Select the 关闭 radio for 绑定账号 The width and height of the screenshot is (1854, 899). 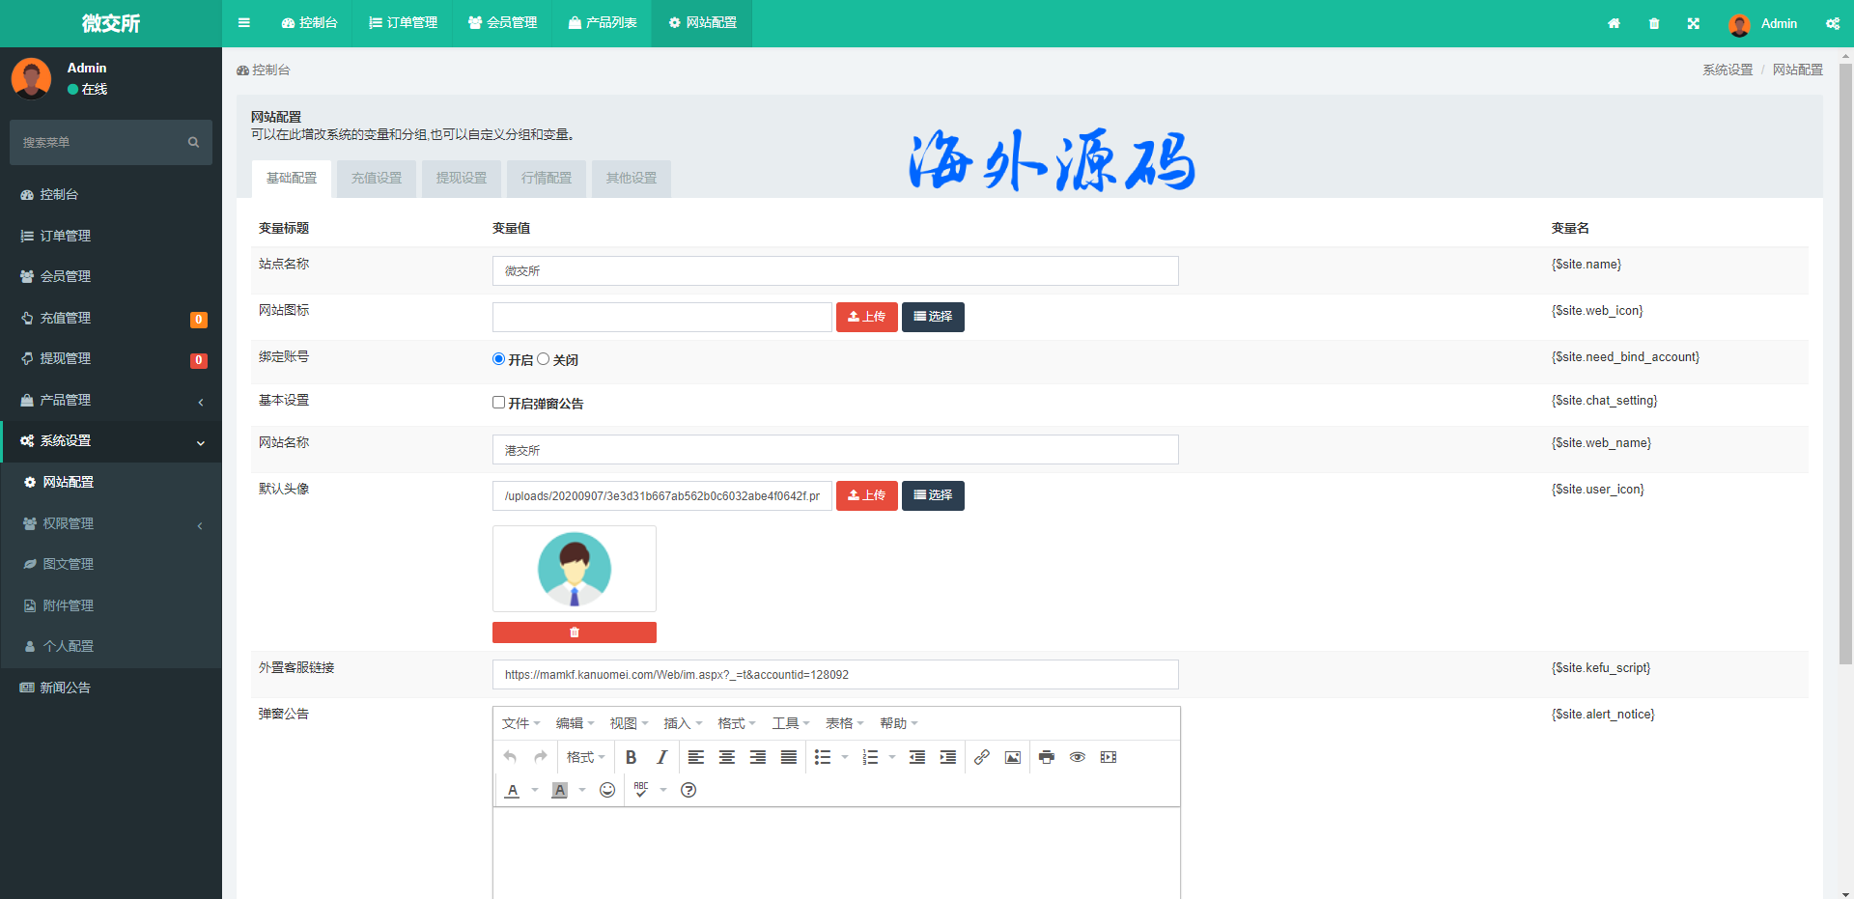click(x=544, y=359)
